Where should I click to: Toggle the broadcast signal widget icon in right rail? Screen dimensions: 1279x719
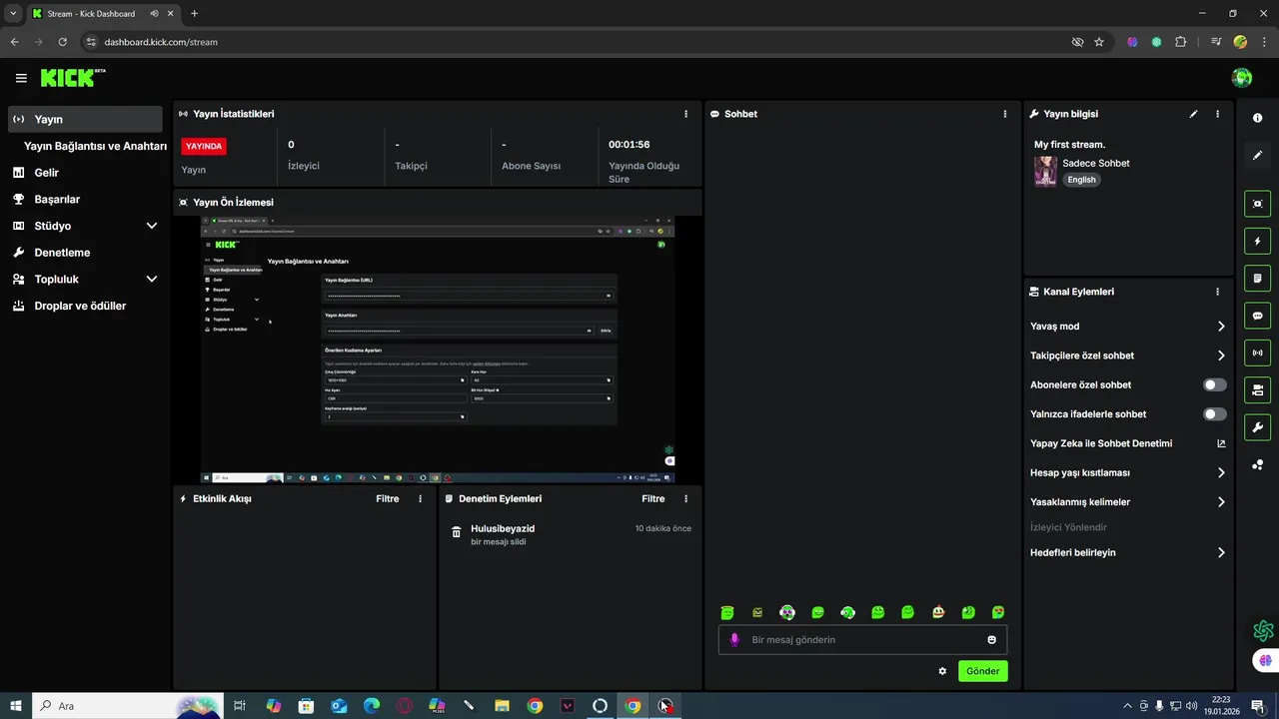(x=1258, y=353)
